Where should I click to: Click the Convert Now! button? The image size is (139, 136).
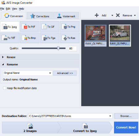click(126, 127)
